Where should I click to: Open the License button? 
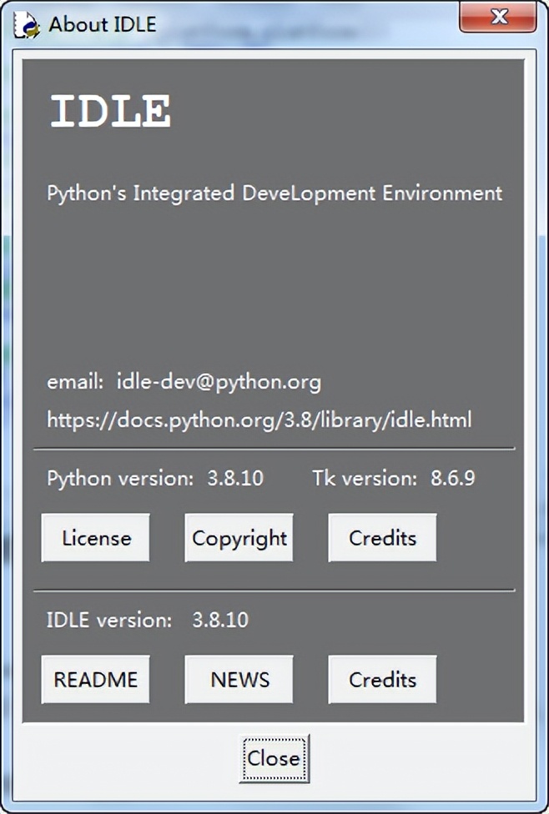point(95,537)
